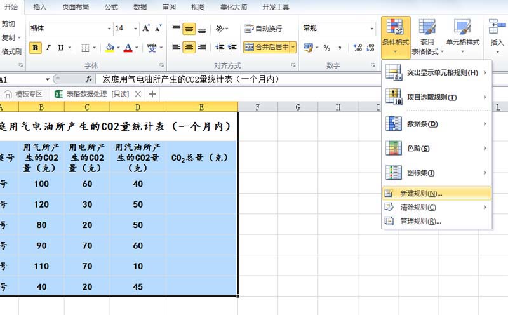Toggle Italic formatting button

click(x=48, y=48)
